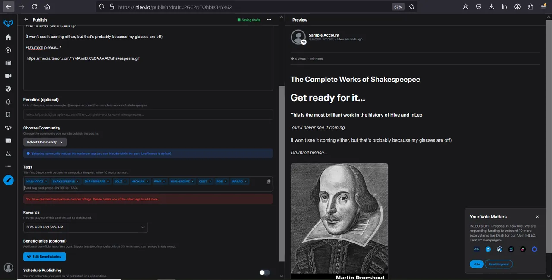Open Firefox hamburger application menu
Screen dimensions: 552x280
point(543,7)
